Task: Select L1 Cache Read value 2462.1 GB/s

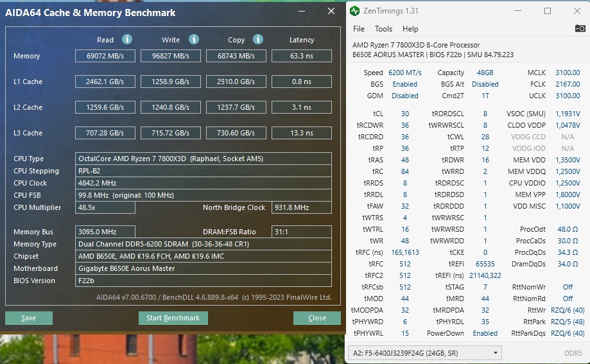Action: tap(105, 82)
